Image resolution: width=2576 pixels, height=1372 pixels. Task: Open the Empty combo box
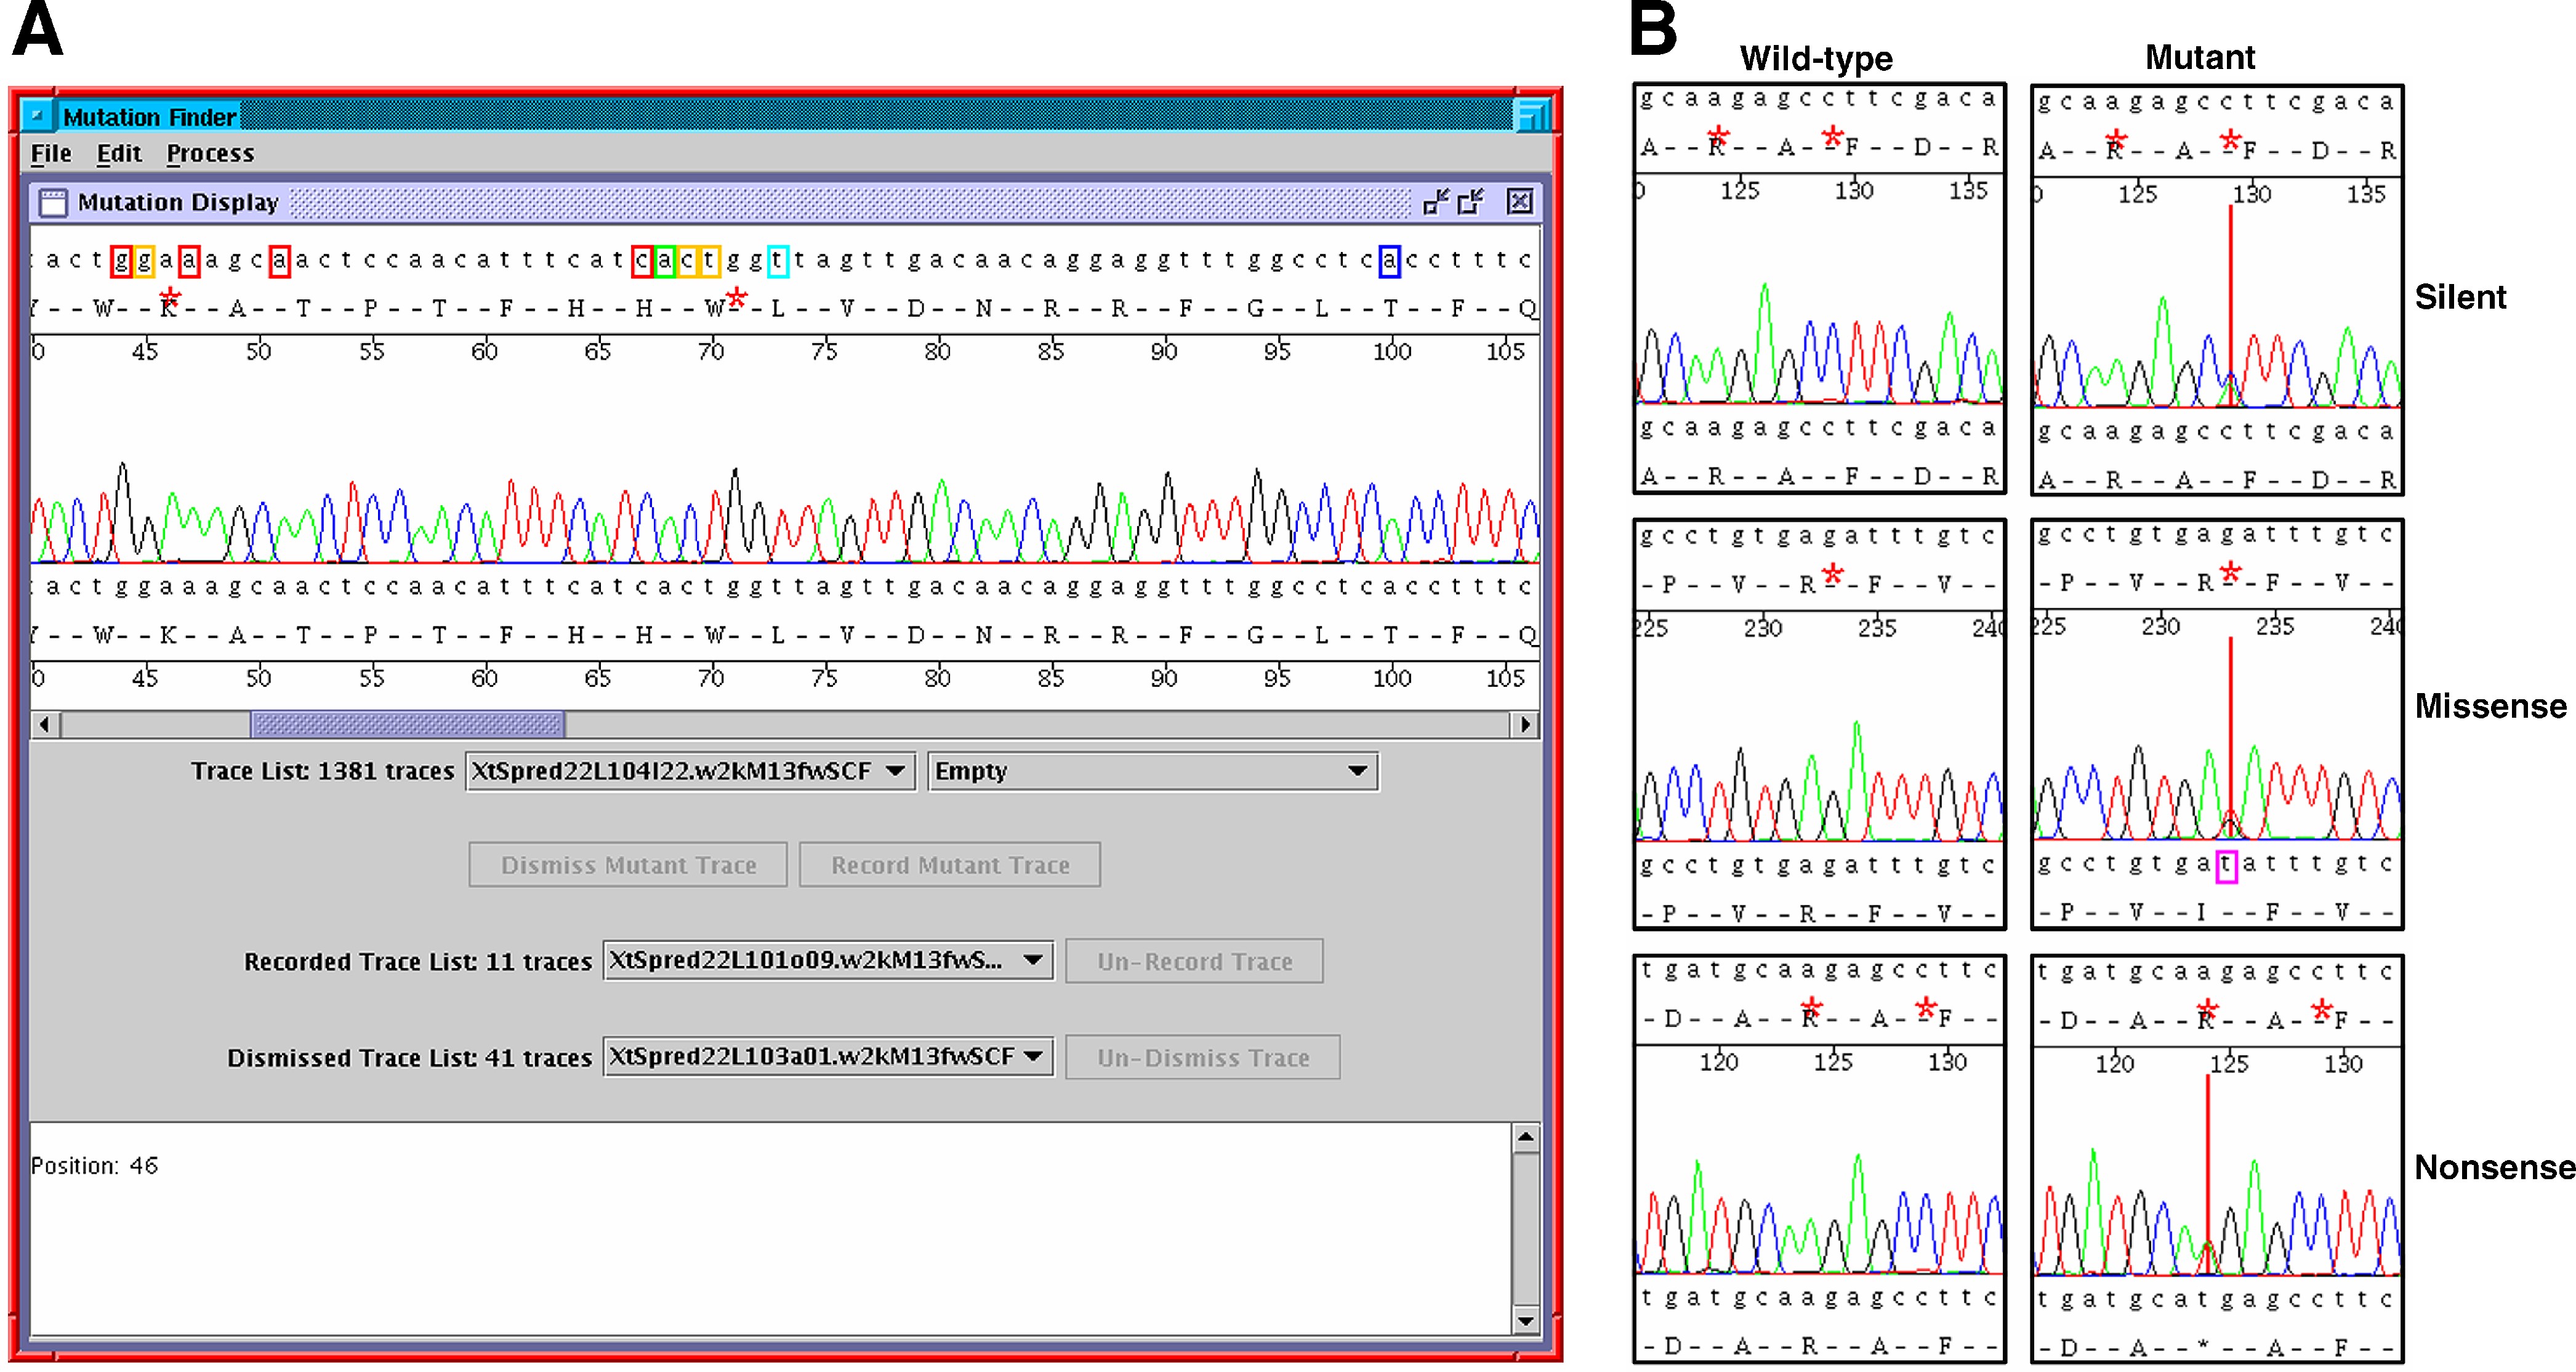pyautogui.click(x=1357, y=771)
